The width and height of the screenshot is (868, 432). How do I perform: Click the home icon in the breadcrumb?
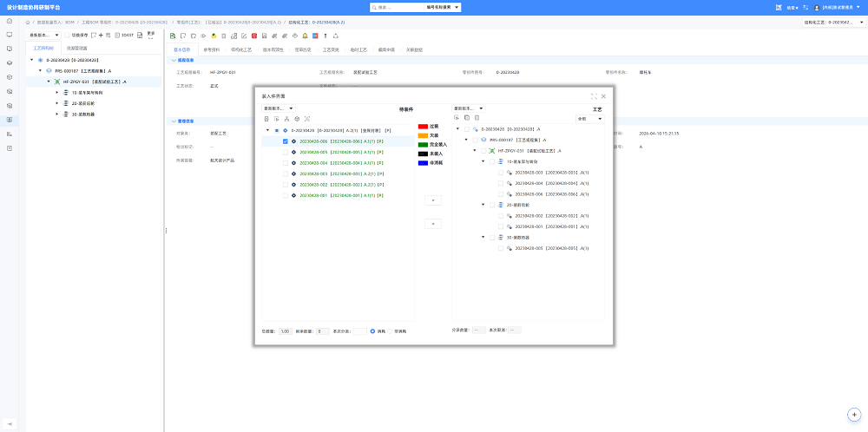[x=28, y=23]
